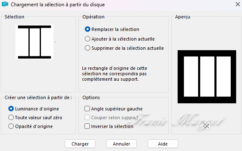Click the dialog title bar text
This screenshot has width=242, height=151.
pyautogui.click(x=58, y=5)
